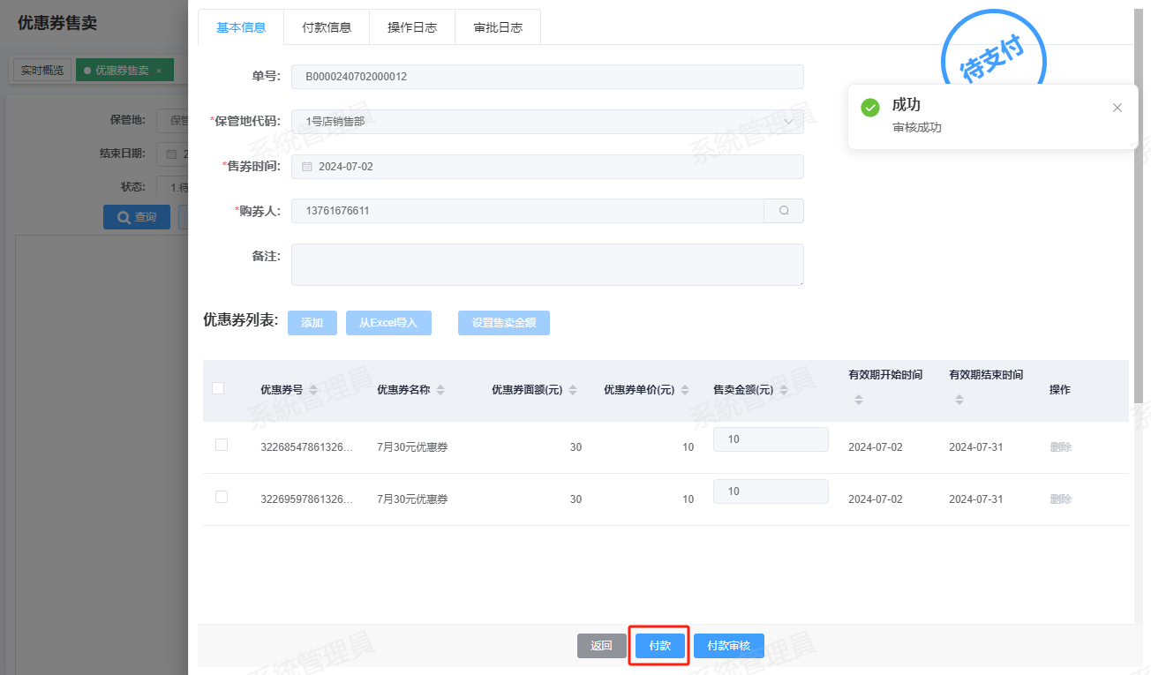Click the 付款审核 button

click(729, 646)
